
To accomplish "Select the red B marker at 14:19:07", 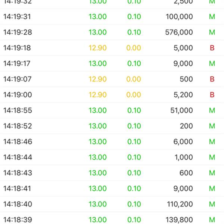I will tap(212, 79).
